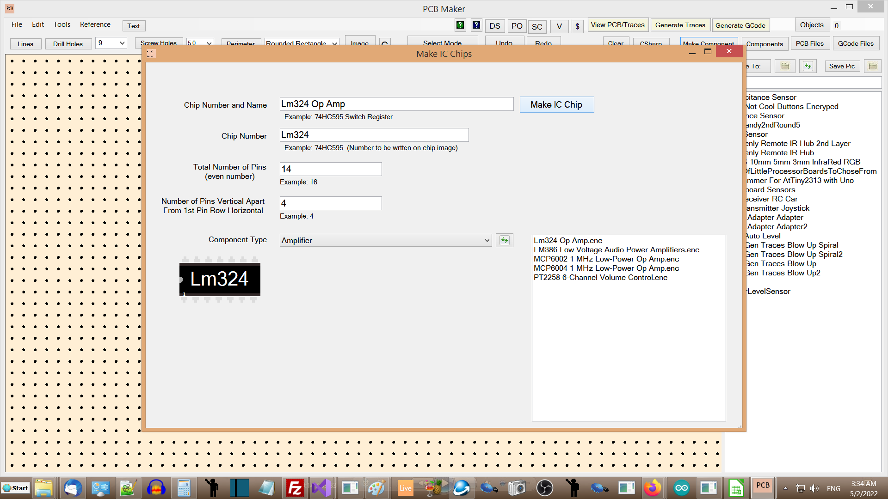Click the Make IC Chip button
888x499 pixels.
coord(556,105)
